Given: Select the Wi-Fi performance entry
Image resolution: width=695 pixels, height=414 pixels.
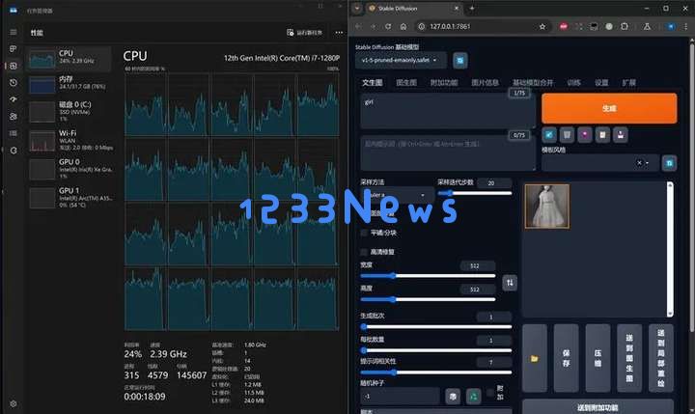Looking at the screenshot, I should pos(69,140).
